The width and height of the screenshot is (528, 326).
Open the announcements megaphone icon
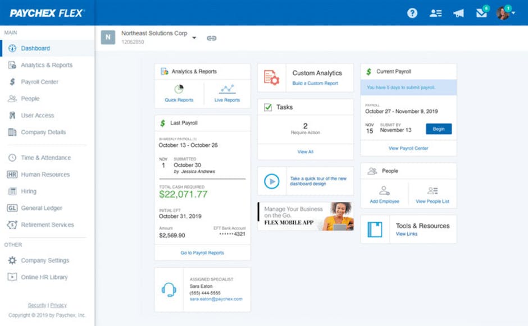coord(458,12)
